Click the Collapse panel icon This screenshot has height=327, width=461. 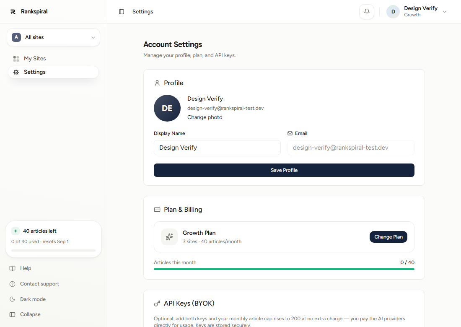click(x=12, y=315)
